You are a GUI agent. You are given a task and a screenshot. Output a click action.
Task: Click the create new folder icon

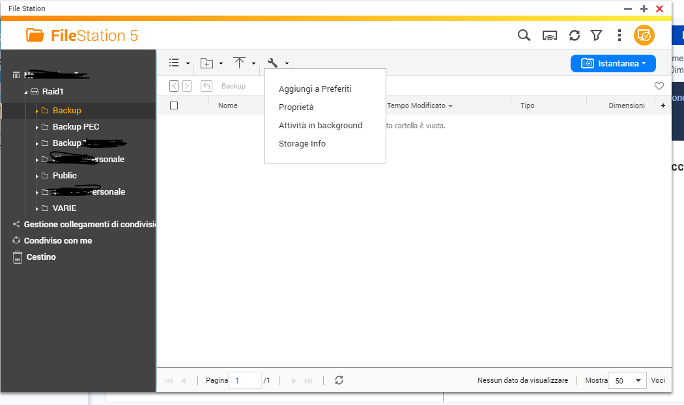coord(207,63)
